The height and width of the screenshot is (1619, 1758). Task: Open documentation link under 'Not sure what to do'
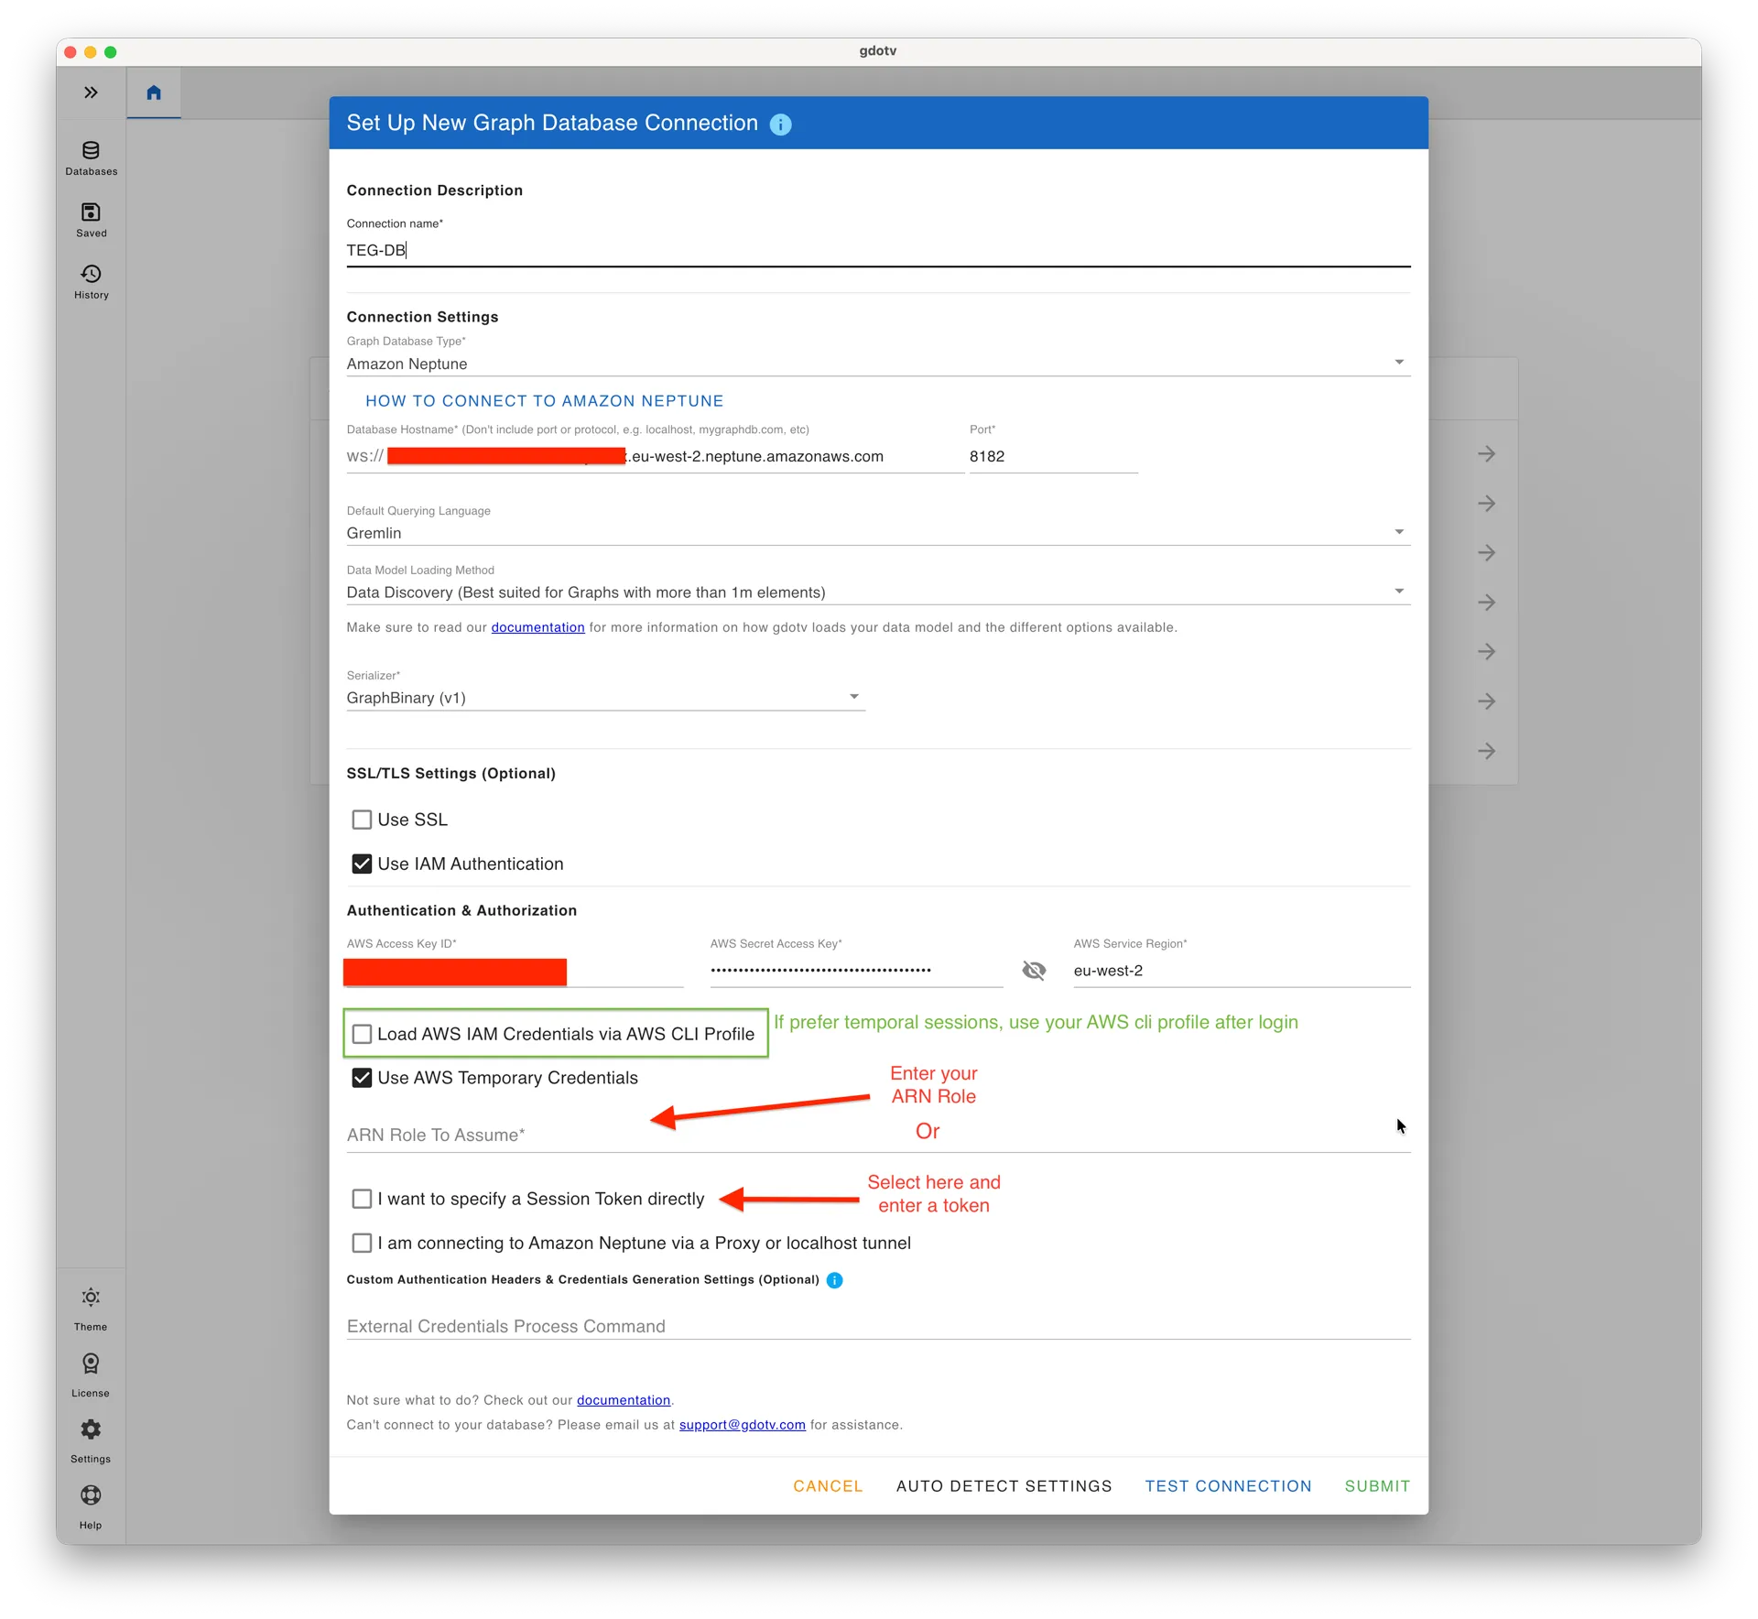[x=624, y=1400]
